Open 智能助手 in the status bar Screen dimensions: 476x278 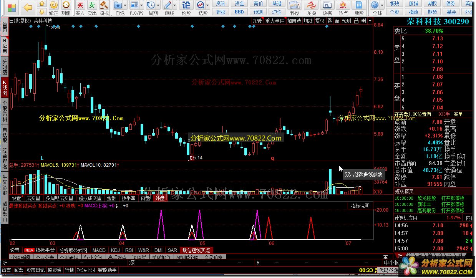pos(107,270)
